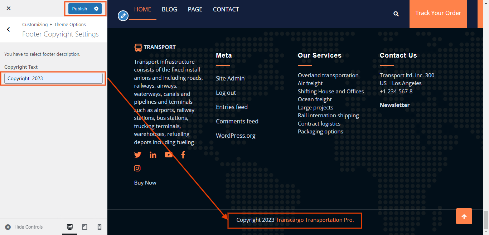The image size is (489, 235).
Task: Open the BLOG menu item
Action: (x=169, y=10)
